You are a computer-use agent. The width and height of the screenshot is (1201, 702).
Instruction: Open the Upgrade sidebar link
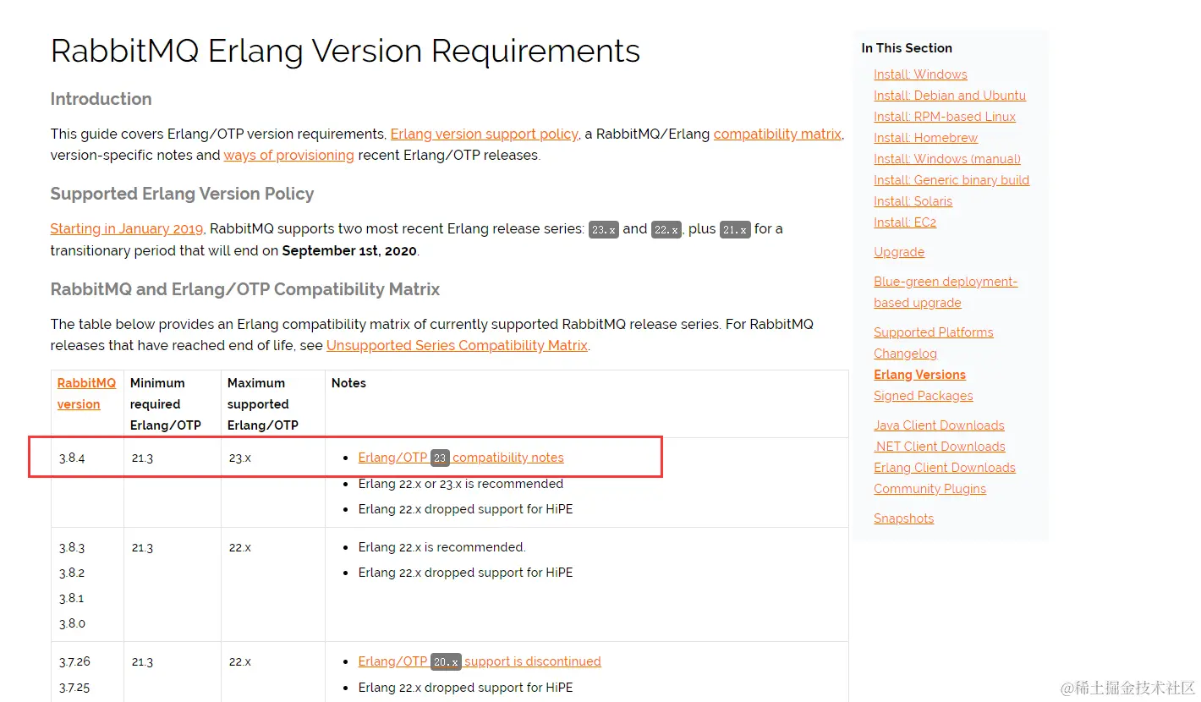[x=899, y=252]
